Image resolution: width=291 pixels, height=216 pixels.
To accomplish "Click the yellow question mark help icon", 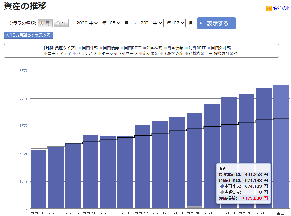I will (269, 8).
